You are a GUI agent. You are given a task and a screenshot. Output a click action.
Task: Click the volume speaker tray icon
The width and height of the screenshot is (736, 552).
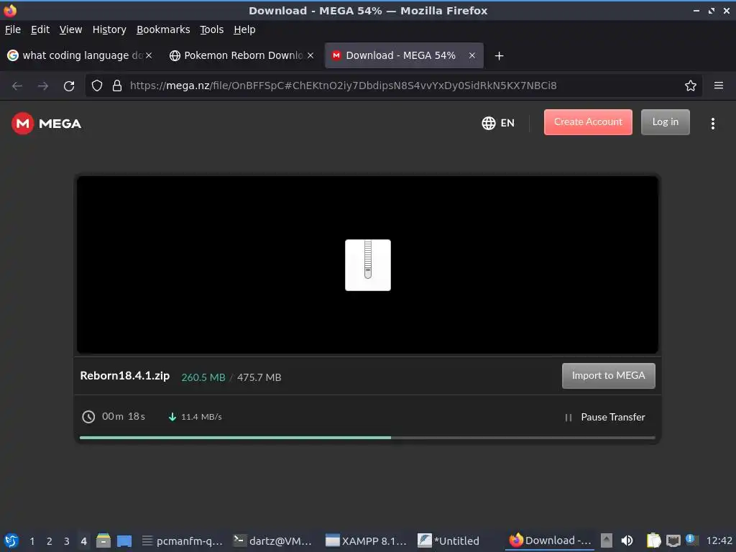[x=627, y=540]
